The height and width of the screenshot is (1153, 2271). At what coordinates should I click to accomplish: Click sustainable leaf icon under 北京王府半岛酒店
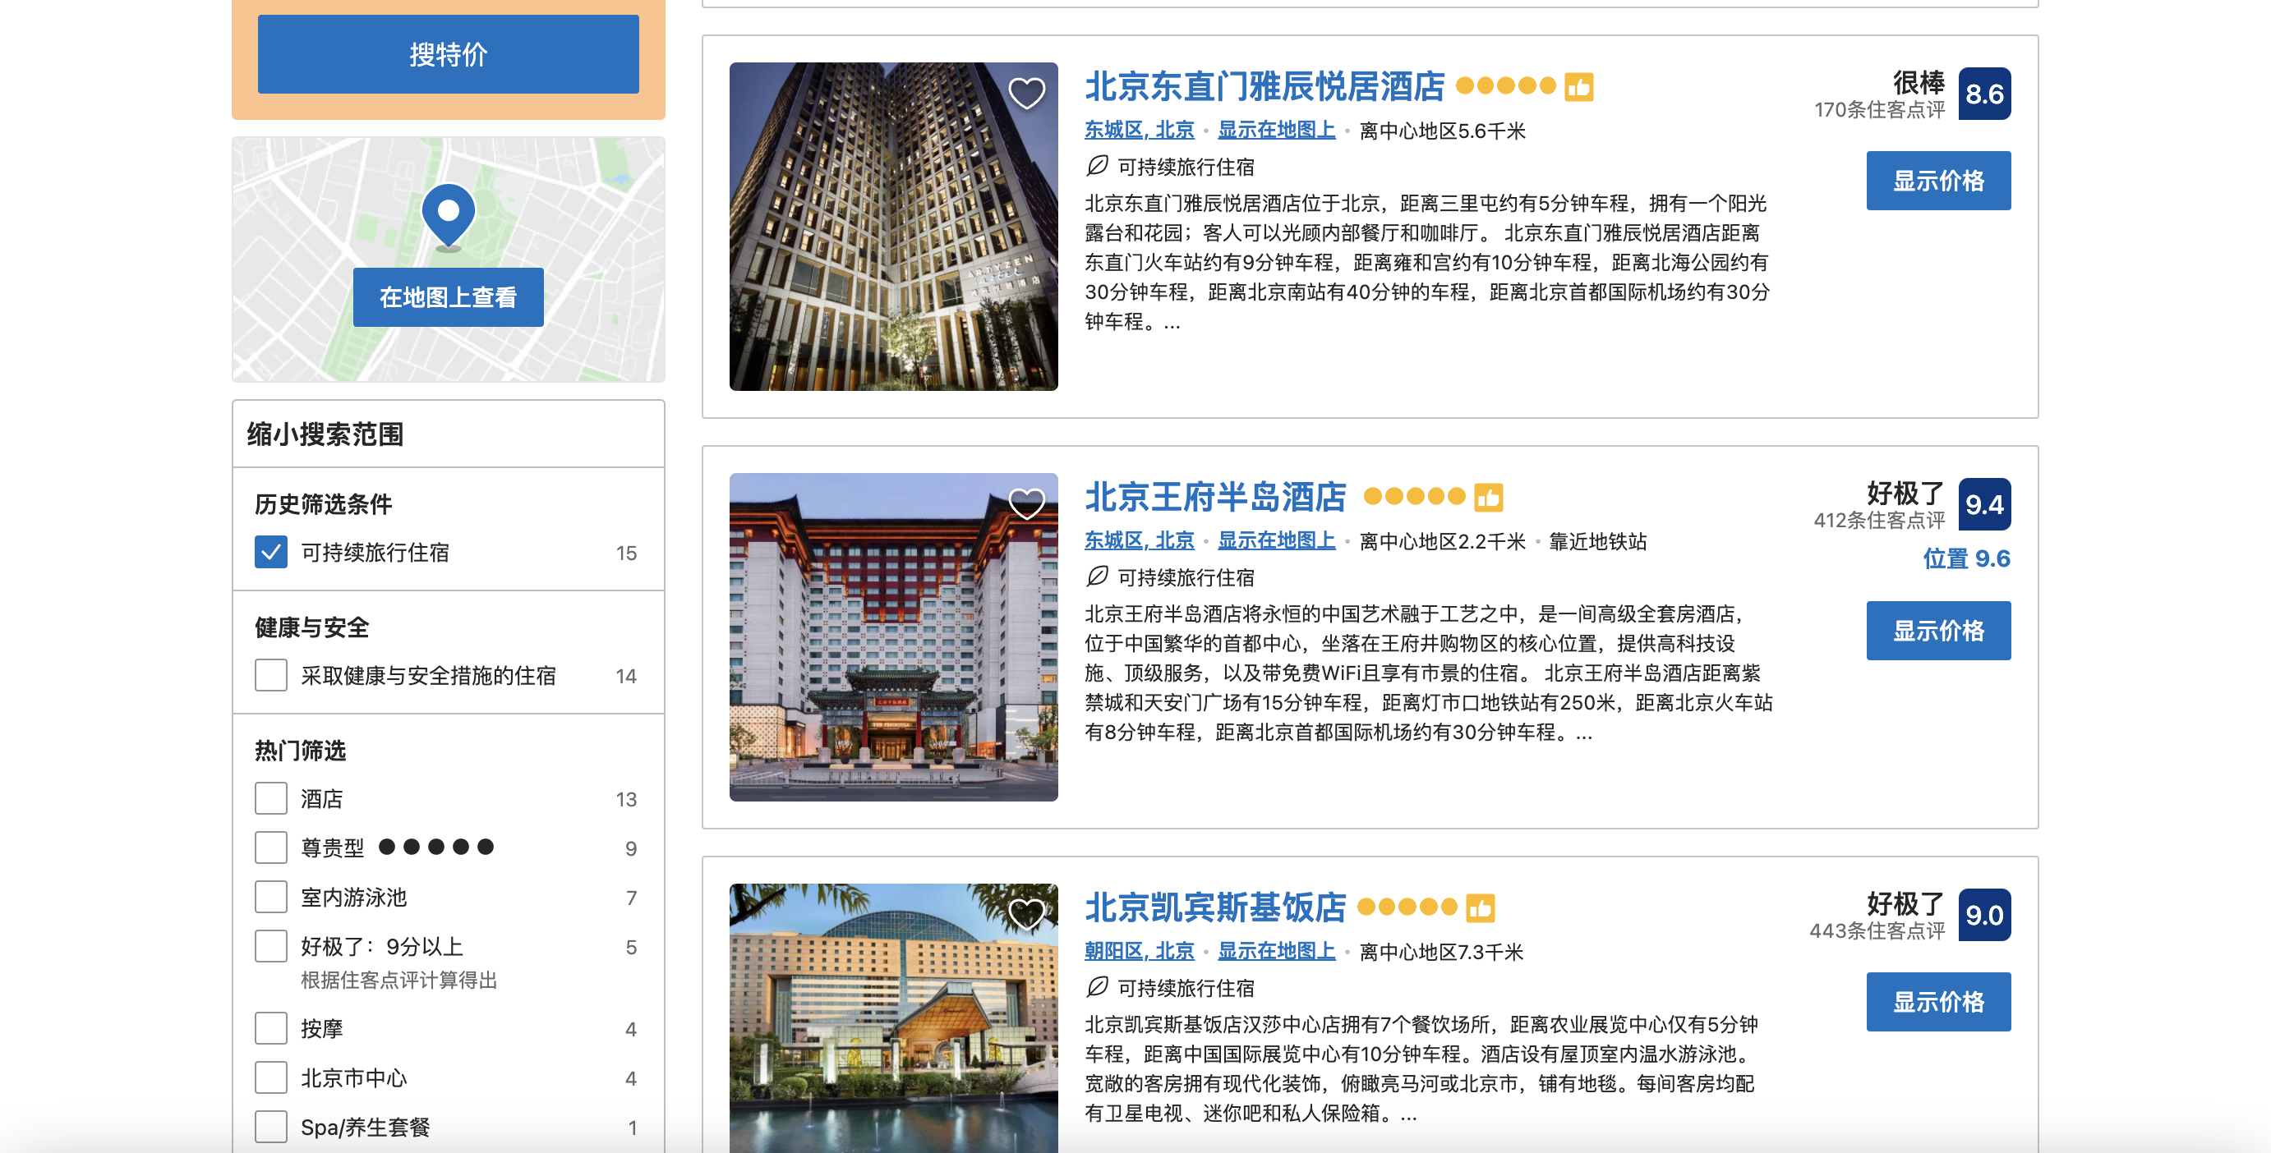pos(1097,576)
